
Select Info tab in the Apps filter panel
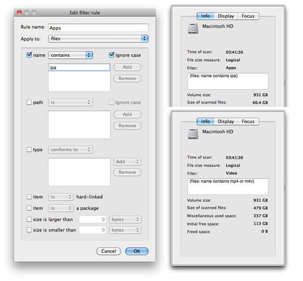[205, 16]
